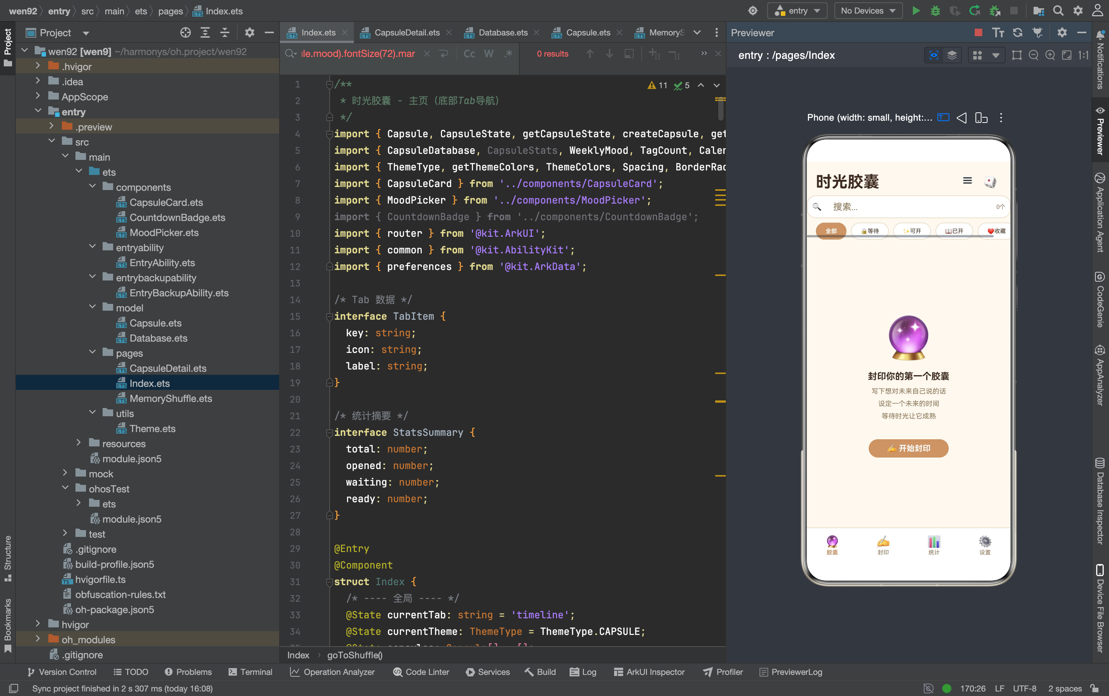Go to next search occurrence
Viewport: 1109px width, 696px height.
[x=609, y=54]
